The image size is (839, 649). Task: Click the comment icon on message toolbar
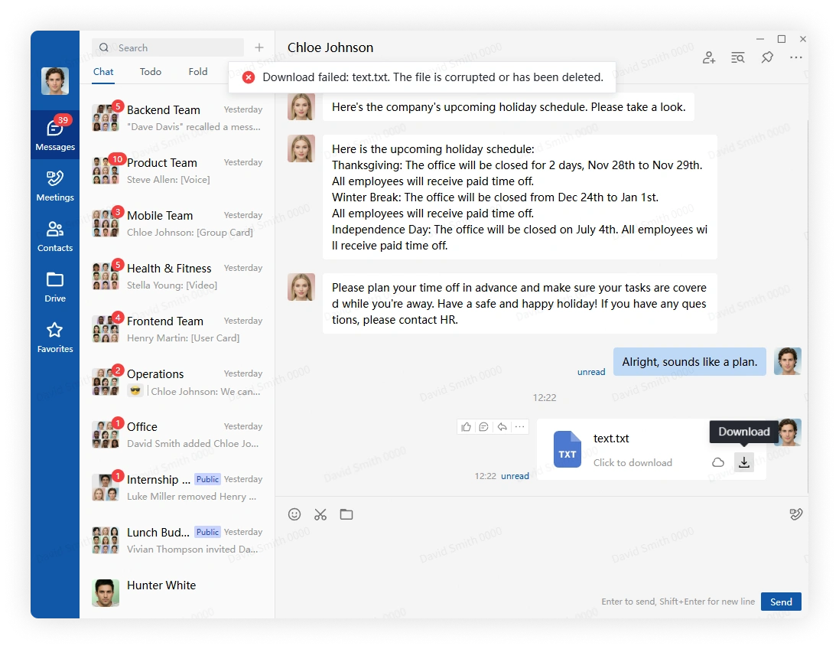483,427
